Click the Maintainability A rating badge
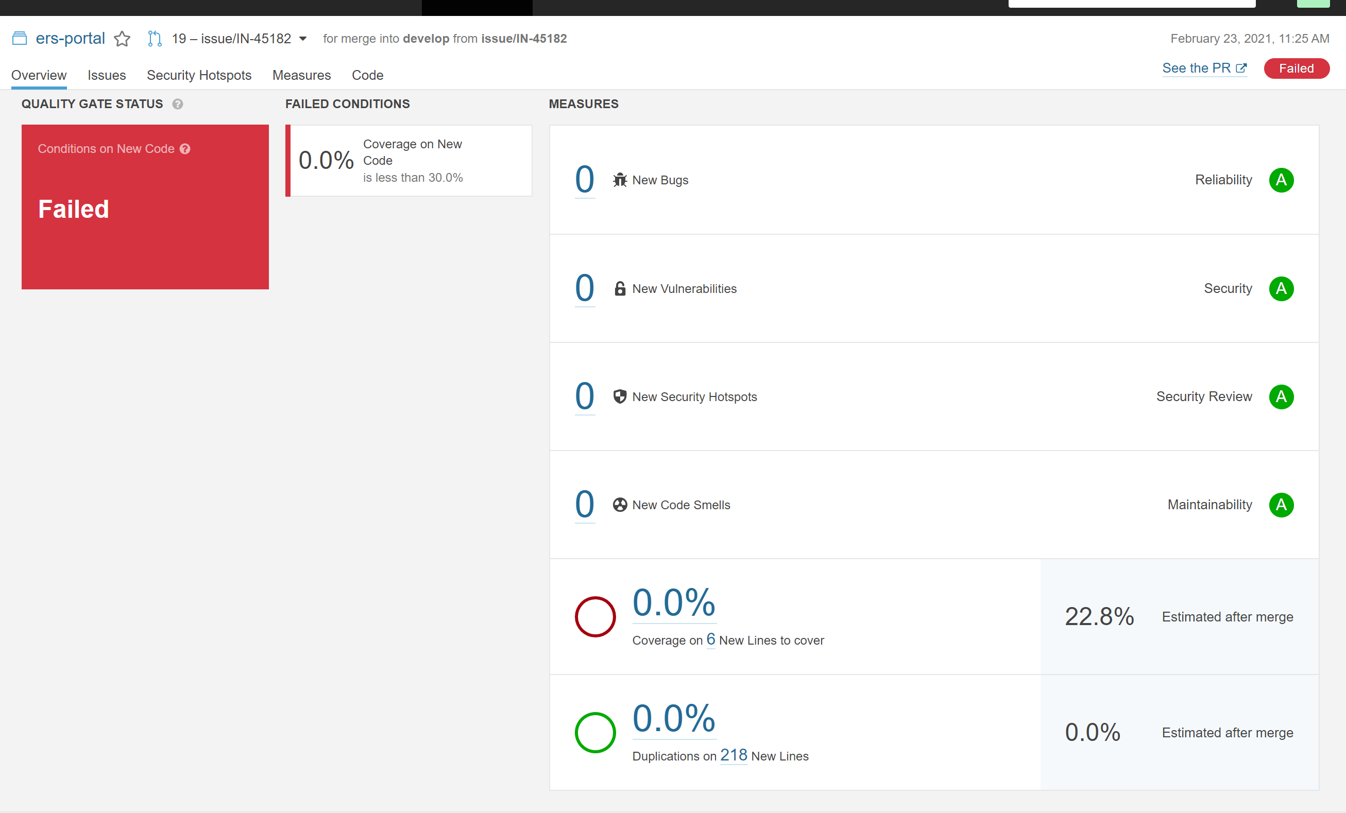This screenshot has width=1346, height=813. point(1281,505)
